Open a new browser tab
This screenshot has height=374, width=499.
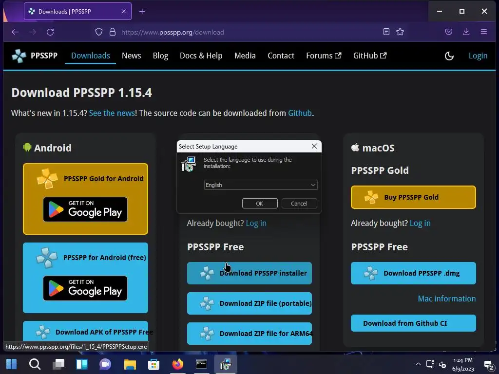[x=142, y=12]
